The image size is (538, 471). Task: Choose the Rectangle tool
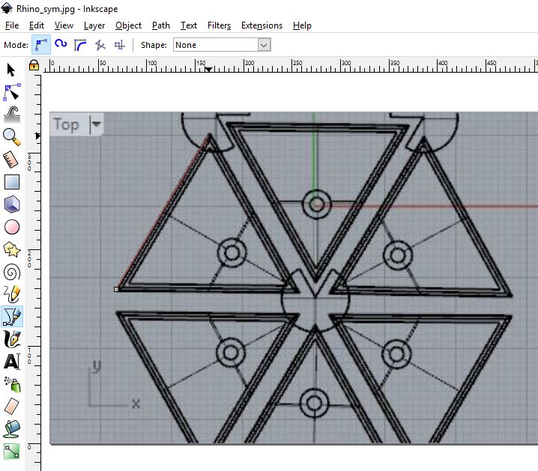[x=12, y=182]
